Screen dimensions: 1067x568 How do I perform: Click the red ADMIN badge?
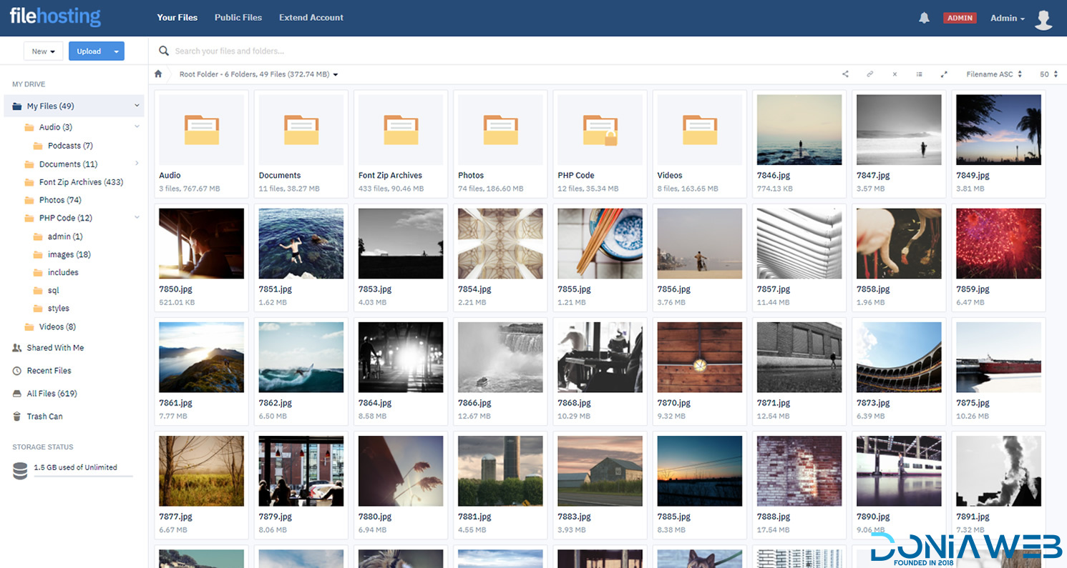pyautogui.click(x=960, y=18)
